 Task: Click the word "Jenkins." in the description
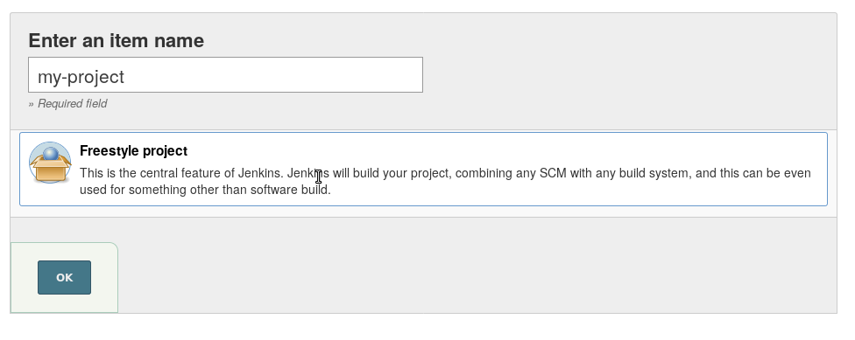click(261, 173)
